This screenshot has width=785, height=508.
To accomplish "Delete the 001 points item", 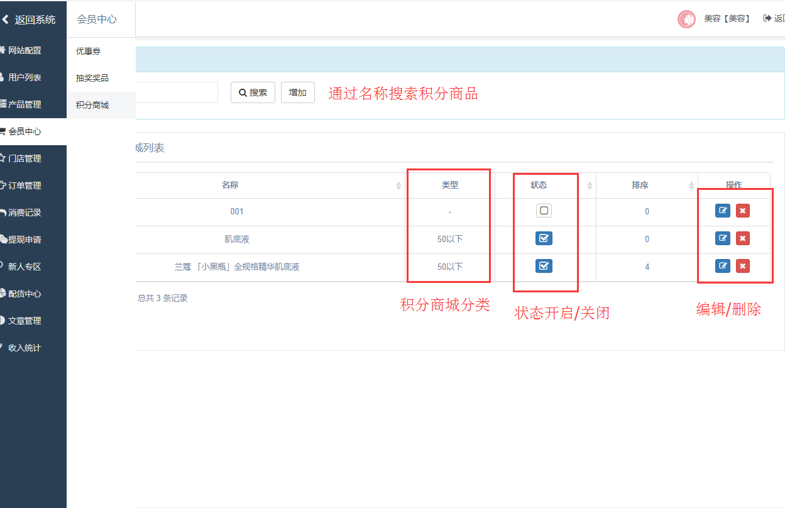I will click(x=742, y=211).
